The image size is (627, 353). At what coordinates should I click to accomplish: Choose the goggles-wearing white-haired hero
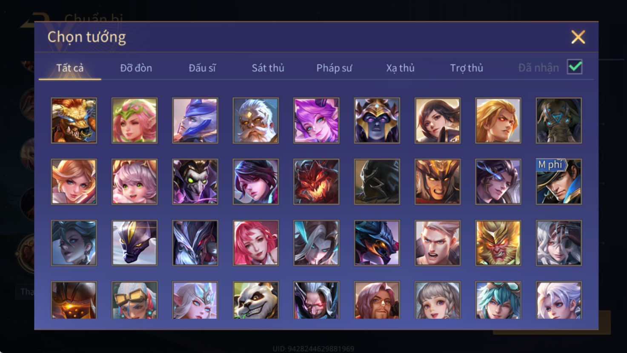pyautogui.click(x=135, y=300)
